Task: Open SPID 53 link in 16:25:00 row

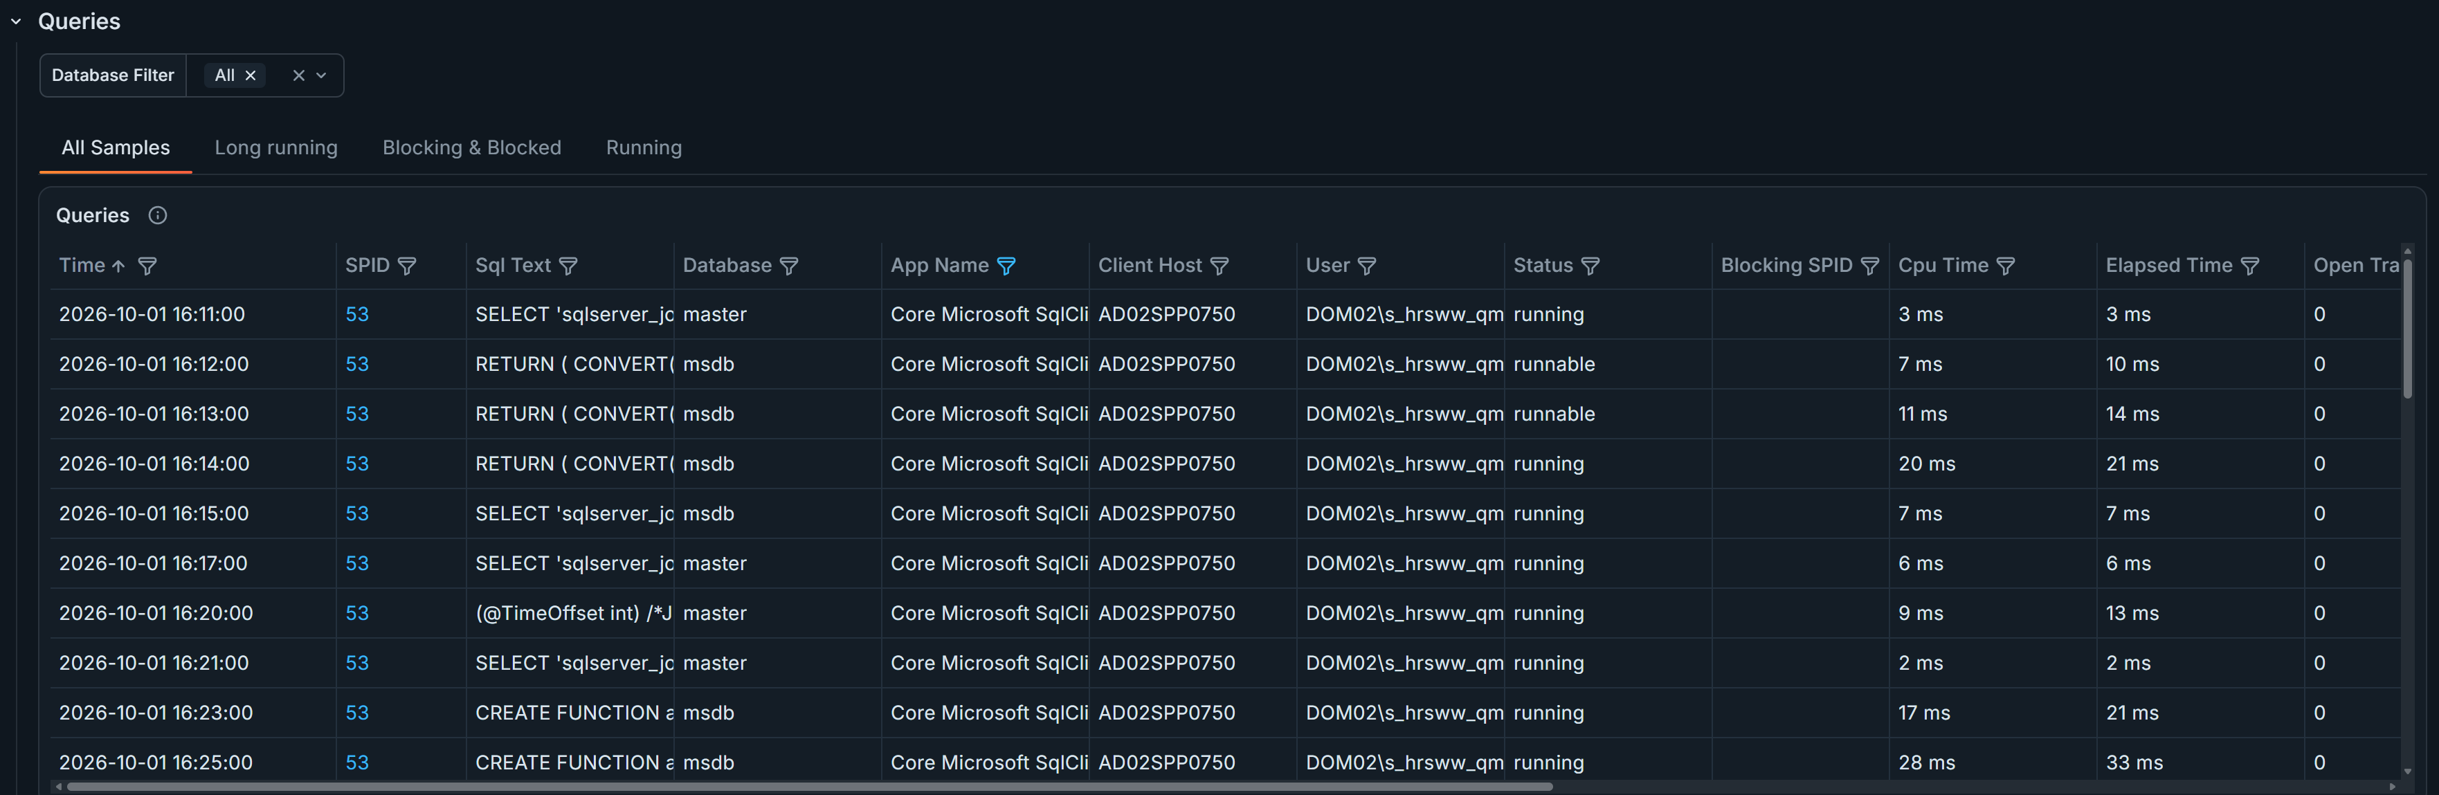Action: pyautogui.click(x=357, y=762)
